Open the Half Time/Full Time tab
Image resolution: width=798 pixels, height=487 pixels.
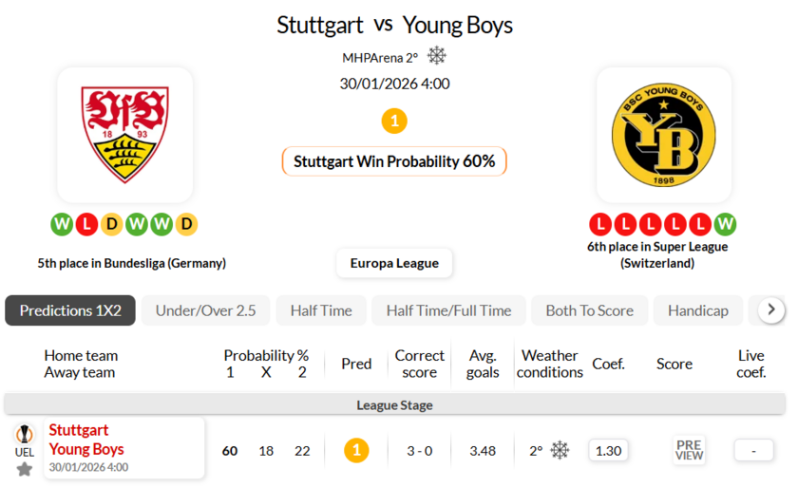pos(448,310)
